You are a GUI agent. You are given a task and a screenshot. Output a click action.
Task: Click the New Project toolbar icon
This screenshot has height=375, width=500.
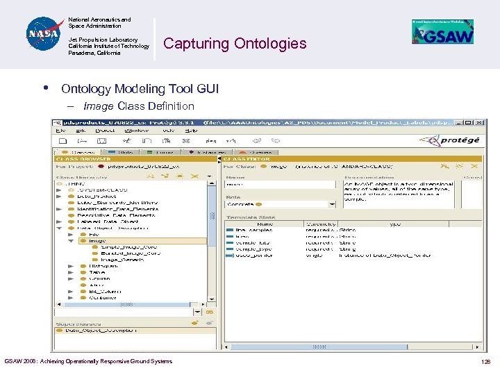(x=62, y=141)
